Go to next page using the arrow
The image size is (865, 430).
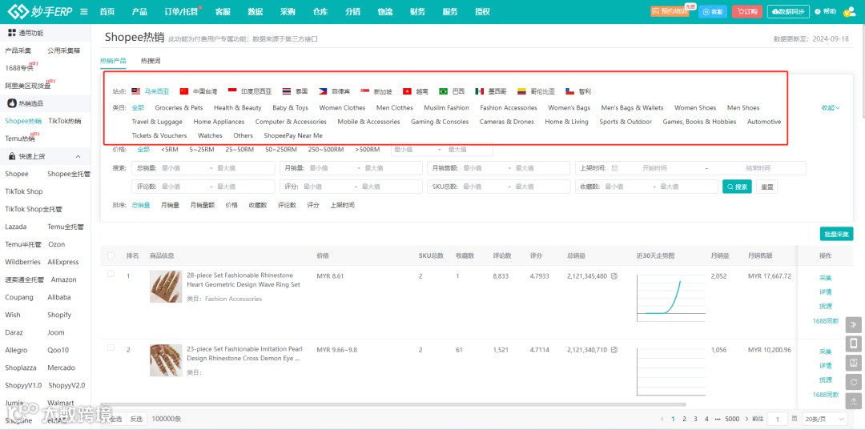tap(746, 419)
